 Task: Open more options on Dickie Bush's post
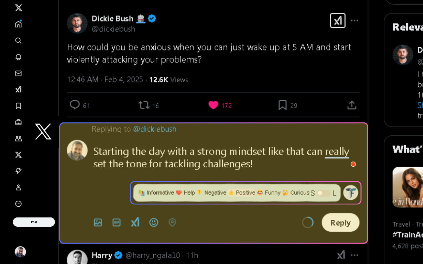pyautogui.click(x=355, y=20)
